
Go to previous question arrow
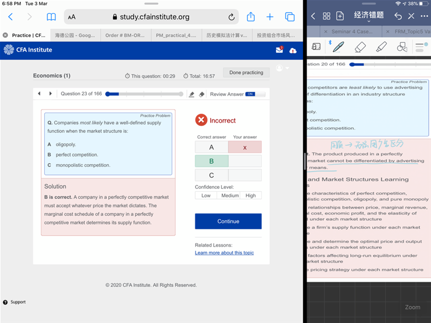(39, 94)
